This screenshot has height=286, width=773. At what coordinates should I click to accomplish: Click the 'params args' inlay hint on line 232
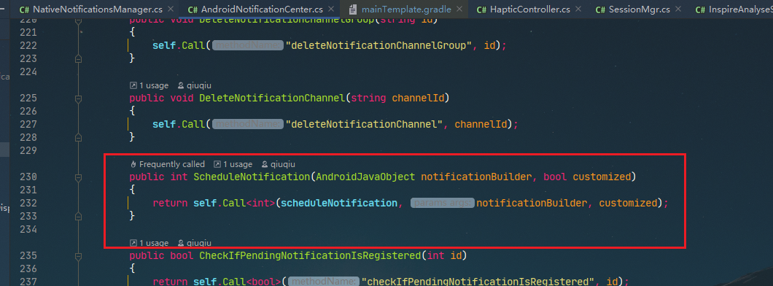[x=442, y=203]
